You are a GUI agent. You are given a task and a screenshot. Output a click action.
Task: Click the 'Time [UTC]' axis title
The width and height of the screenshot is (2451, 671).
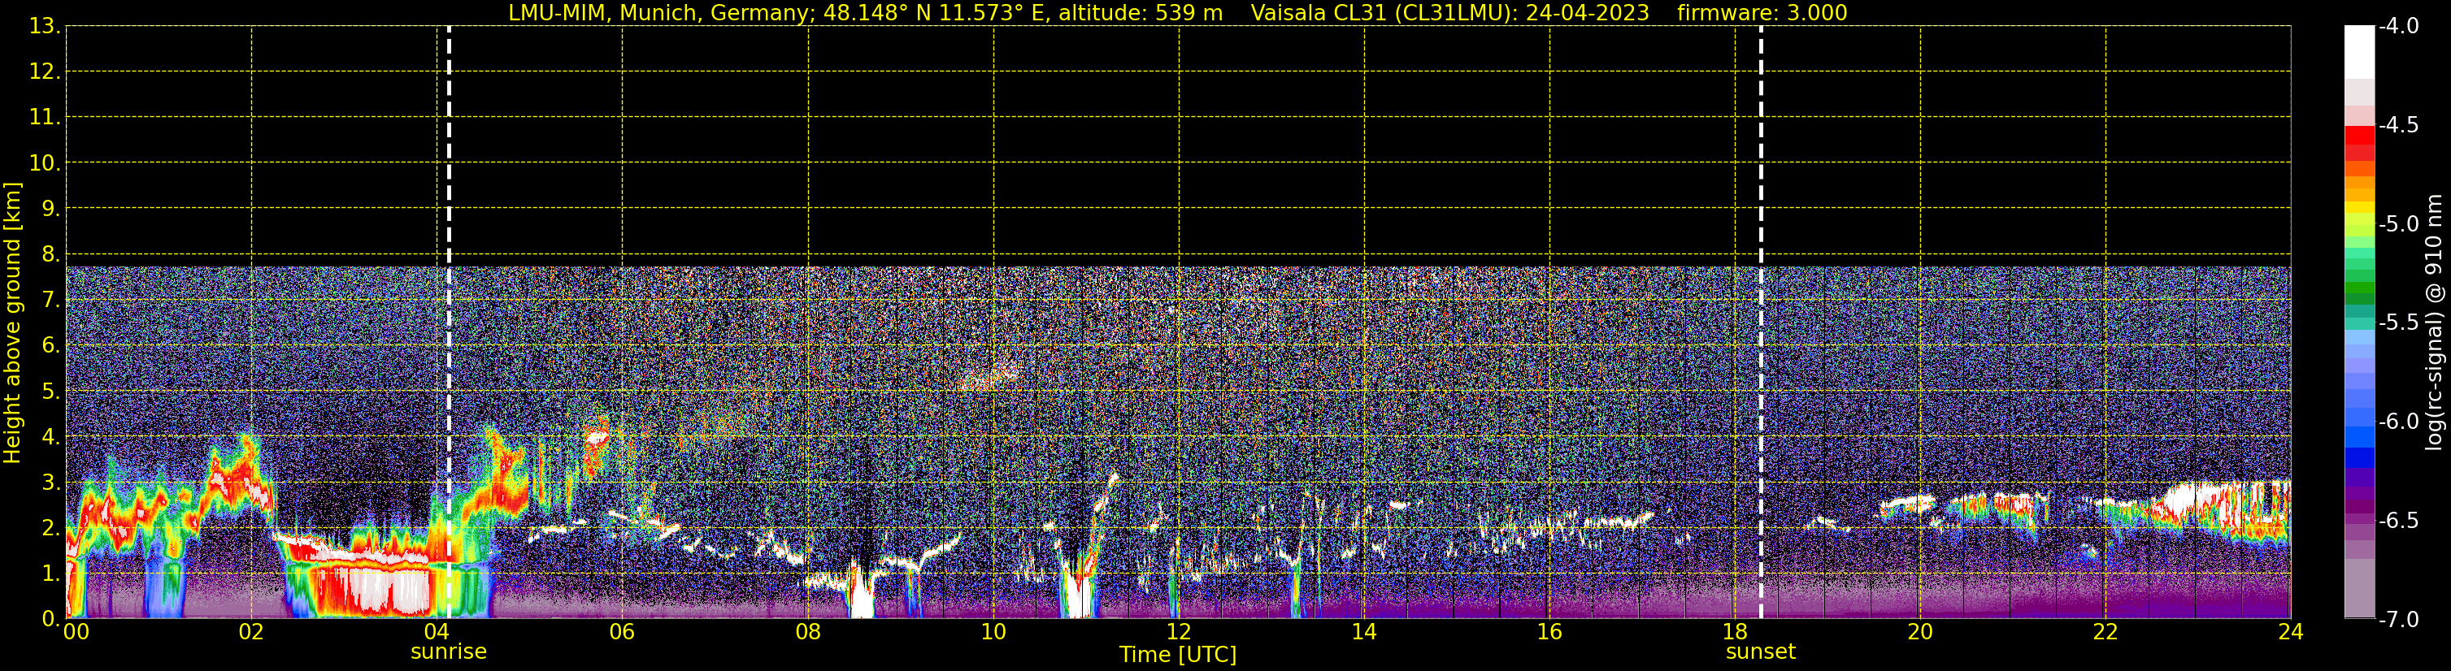tap(1178, 655)
